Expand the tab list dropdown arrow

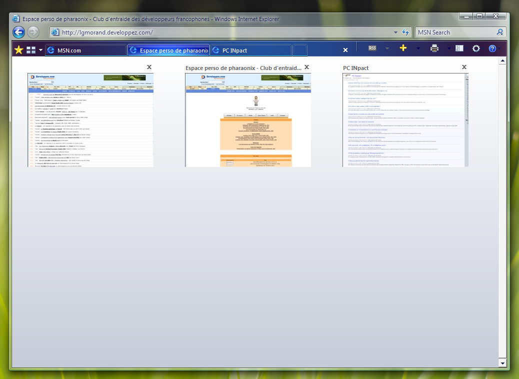(40, 50)
